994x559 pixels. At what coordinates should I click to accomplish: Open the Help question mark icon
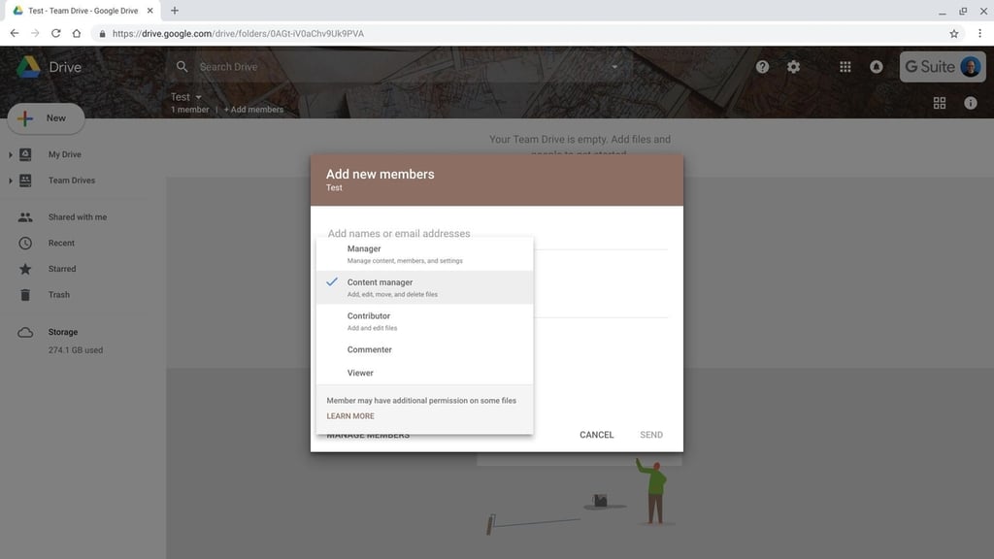[x=762, y=67]
